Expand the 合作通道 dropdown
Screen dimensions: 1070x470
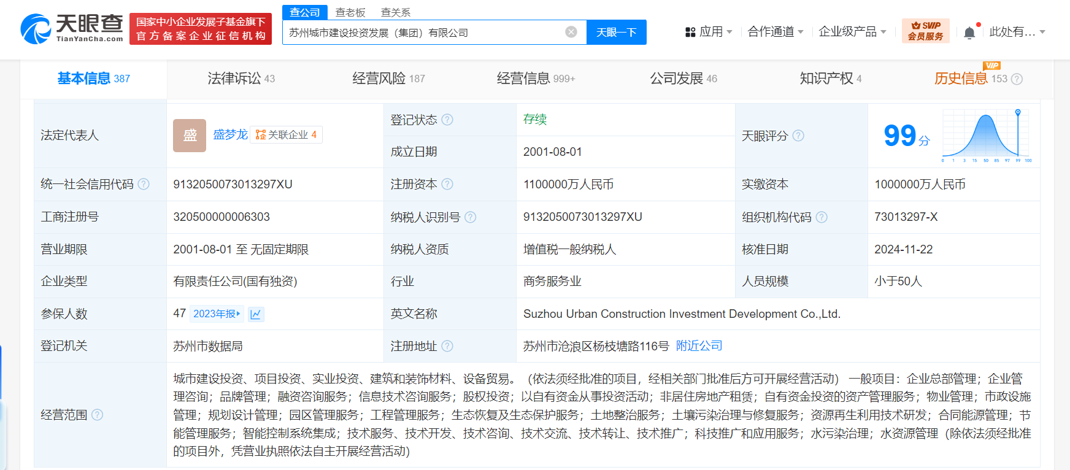[x=775, y=32]
